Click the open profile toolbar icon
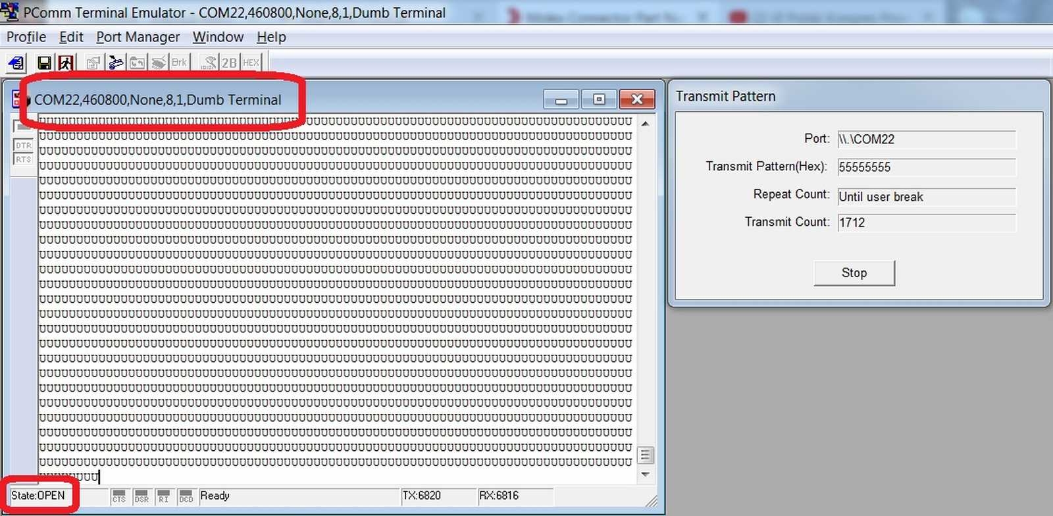The height and width of the screenshot is (516, 1053). pyautogui.click(x=16, y=63)
